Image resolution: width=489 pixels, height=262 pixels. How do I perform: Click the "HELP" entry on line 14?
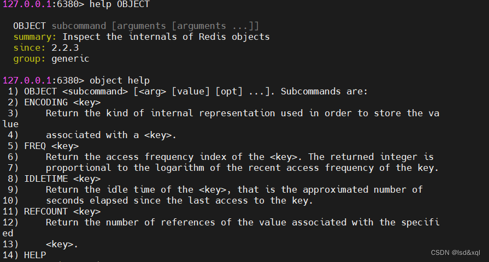pos(35,255)
